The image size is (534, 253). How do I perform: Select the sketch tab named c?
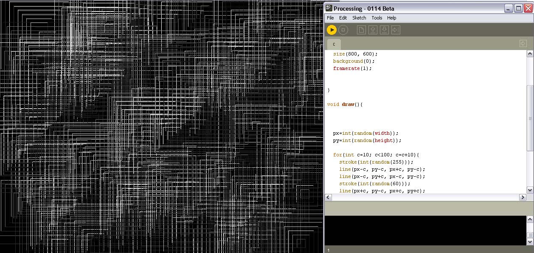[x=334, y=44]
